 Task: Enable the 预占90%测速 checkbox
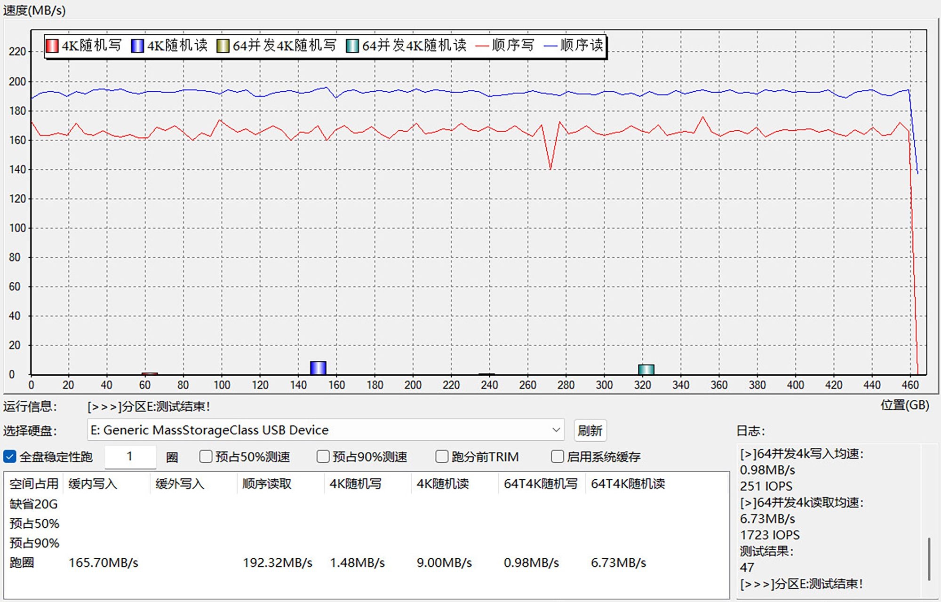323,457
